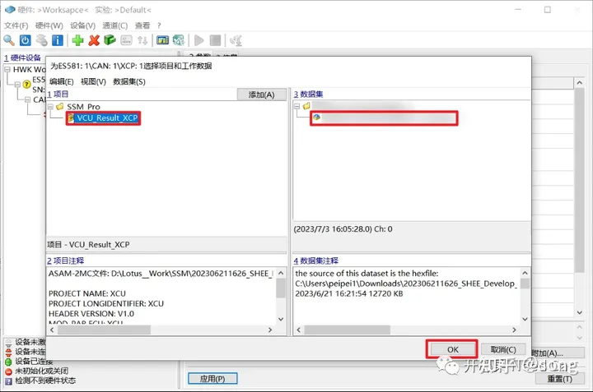
Task: Open the ? help menu
Action: (159, 25)
